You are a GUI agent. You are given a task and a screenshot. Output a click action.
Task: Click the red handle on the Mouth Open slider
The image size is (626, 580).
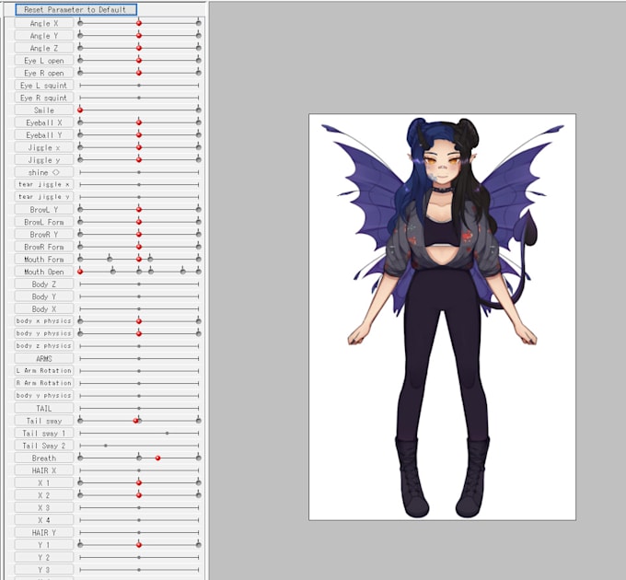click(x=80, y=272)
